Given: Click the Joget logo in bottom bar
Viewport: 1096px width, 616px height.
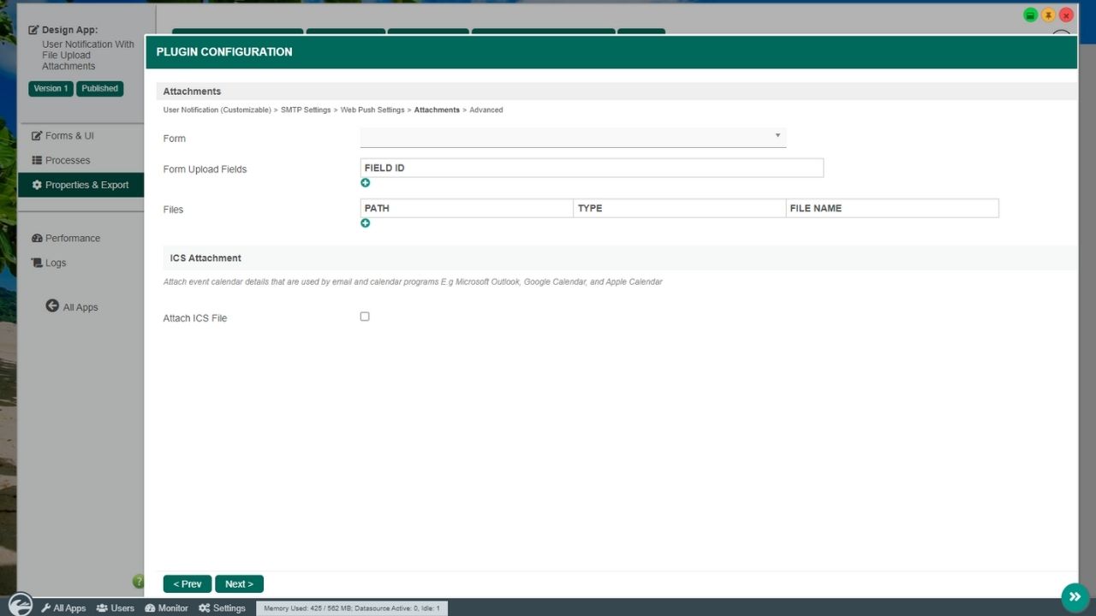Looking at the screenshot, I should [x=20, y=605].
